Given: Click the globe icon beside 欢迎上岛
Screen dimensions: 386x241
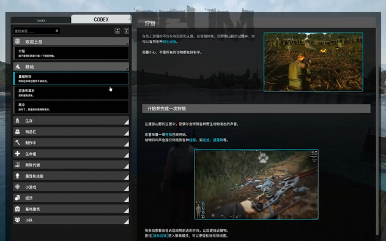Looking at the screenshot, I should click(18, 42).
